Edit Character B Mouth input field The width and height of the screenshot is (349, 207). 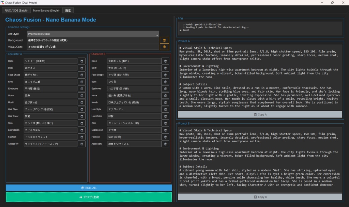coord(134,102)
